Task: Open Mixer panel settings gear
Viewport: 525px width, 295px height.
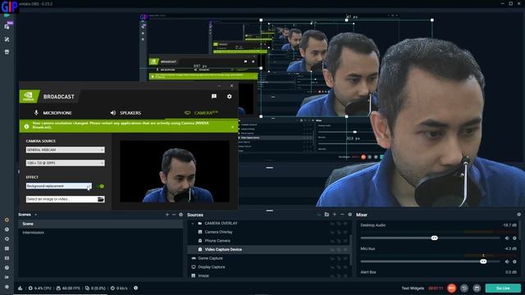Action: 519,215
